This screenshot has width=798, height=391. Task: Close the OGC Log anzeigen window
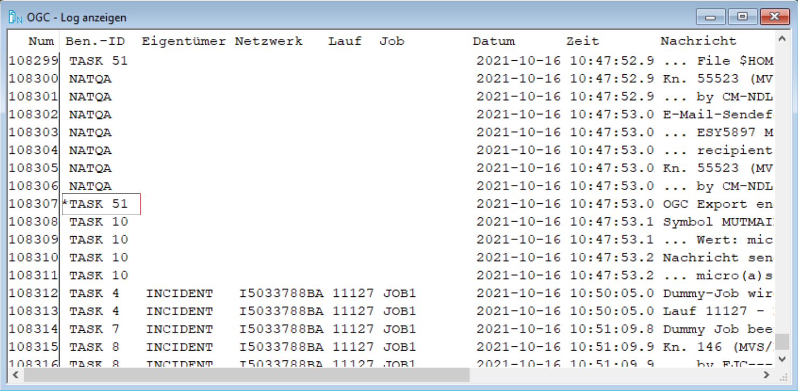(x=775, y=17)
